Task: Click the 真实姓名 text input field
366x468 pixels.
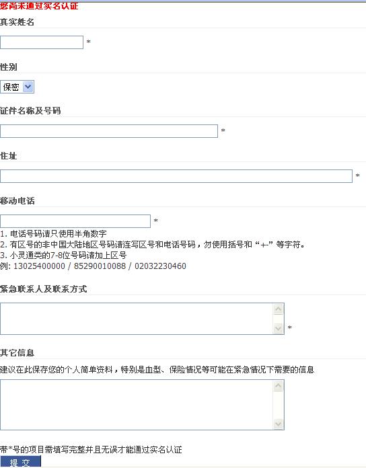Action: pyautogui.click(x=42, y=42)
